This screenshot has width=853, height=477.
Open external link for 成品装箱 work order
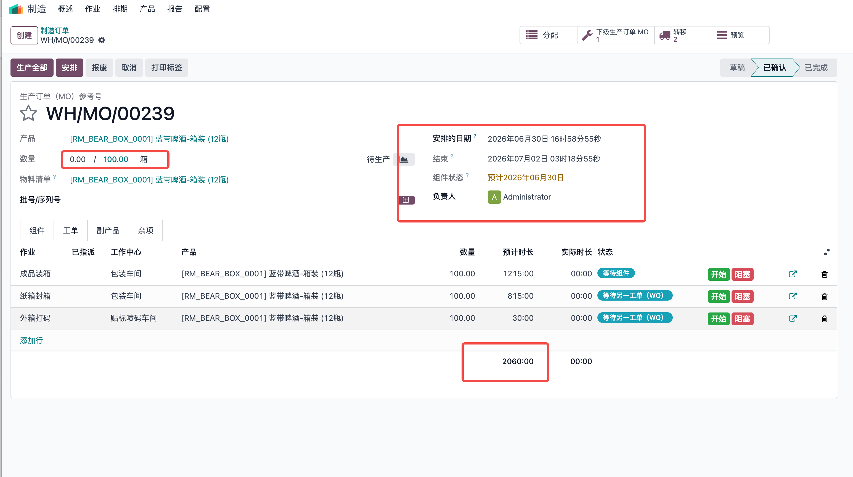point(792,274)
